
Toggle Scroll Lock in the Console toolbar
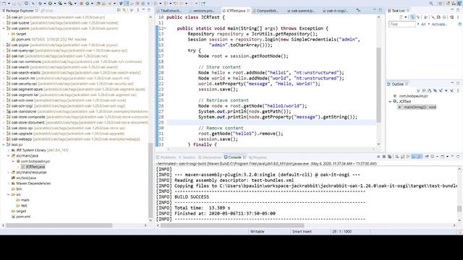(402, 157)
